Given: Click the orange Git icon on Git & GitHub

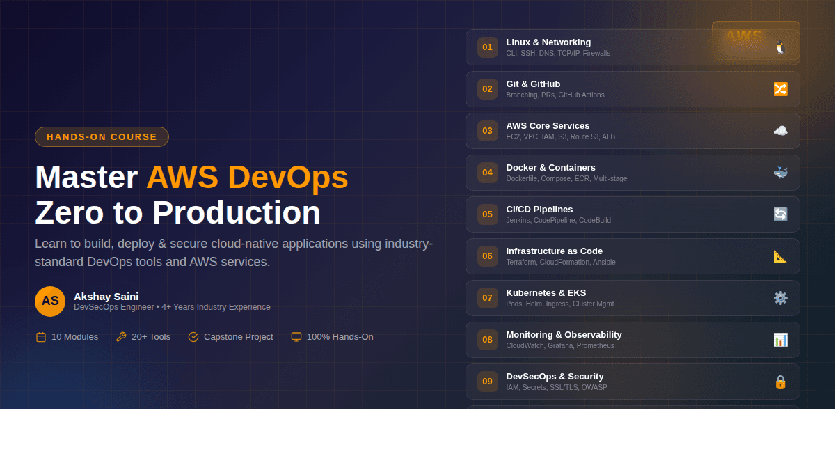Looking at the screenshot, I should (780, 89).
